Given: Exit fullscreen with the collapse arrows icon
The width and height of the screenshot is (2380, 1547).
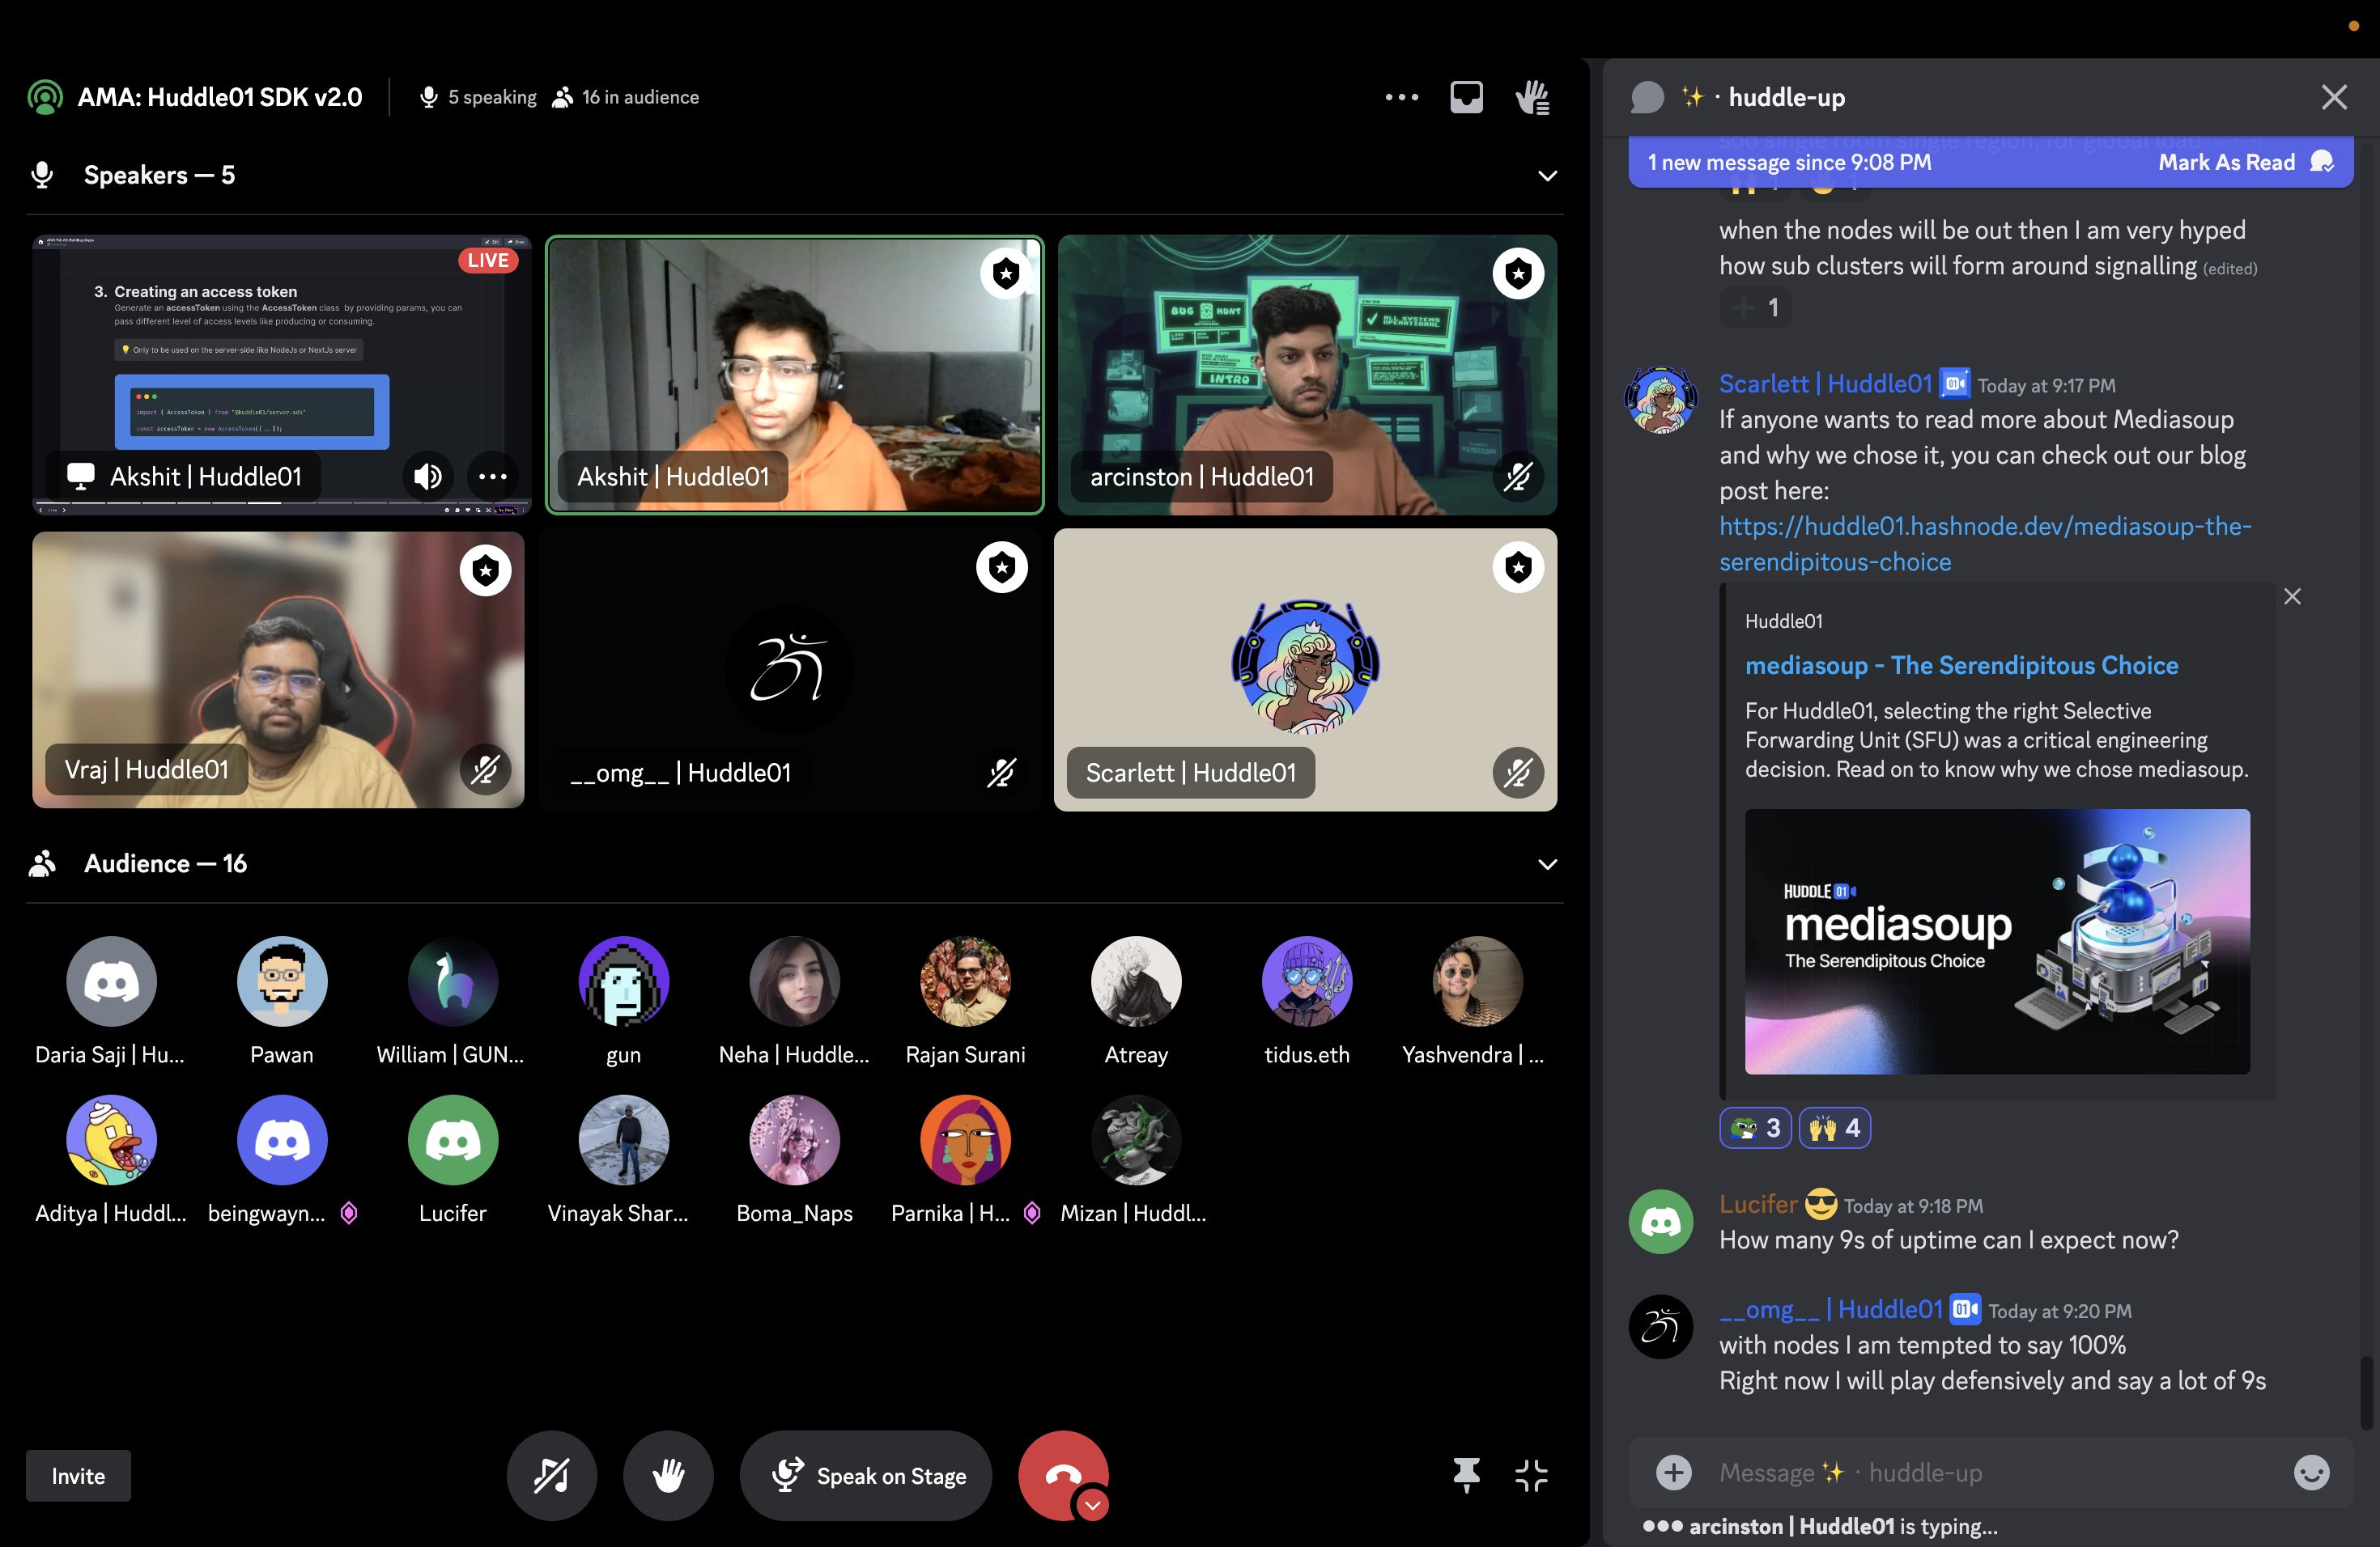Looking at the screenshot, I should tap(1531, 1475).
